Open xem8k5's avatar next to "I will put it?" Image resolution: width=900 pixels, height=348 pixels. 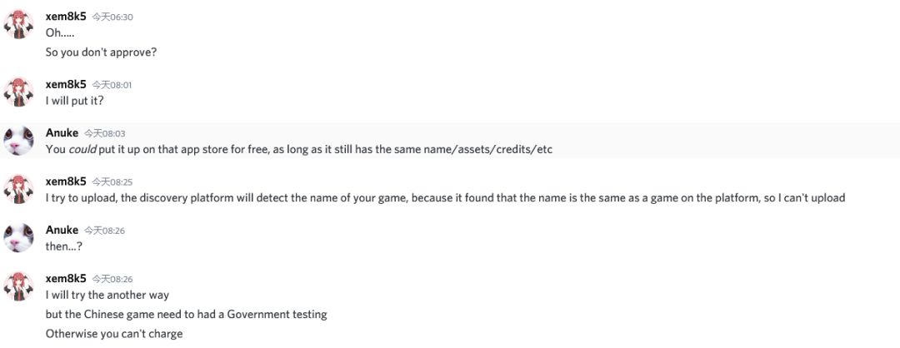point(18,92)
